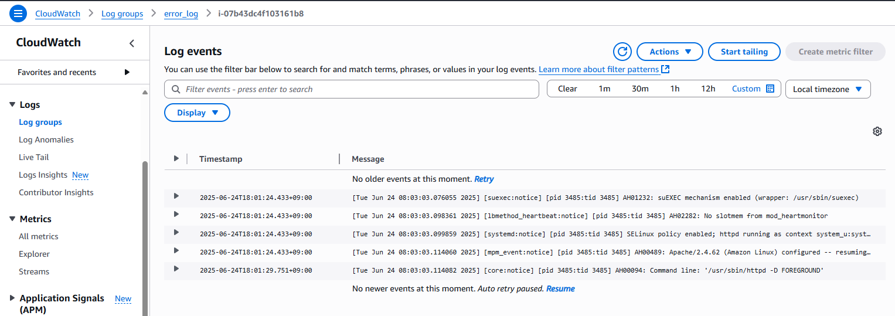Open Live Tail in the sidebar
The height and width of the screenshot is (316, 895).
pyautogui.click(x=34, y=157)
